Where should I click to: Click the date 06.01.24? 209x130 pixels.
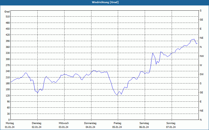144,127
